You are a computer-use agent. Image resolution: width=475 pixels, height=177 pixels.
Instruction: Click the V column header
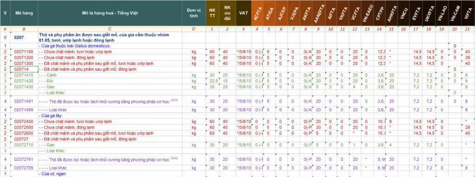click(5, 13)
